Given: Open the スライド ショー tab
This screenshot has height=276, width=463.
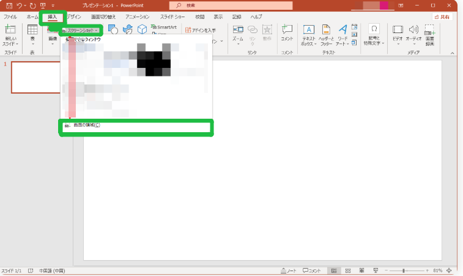Looking at the screenshot, I should 172,17.
